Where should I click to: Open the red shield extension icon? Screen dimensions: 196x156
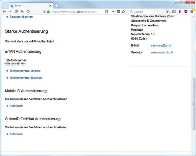186,11
